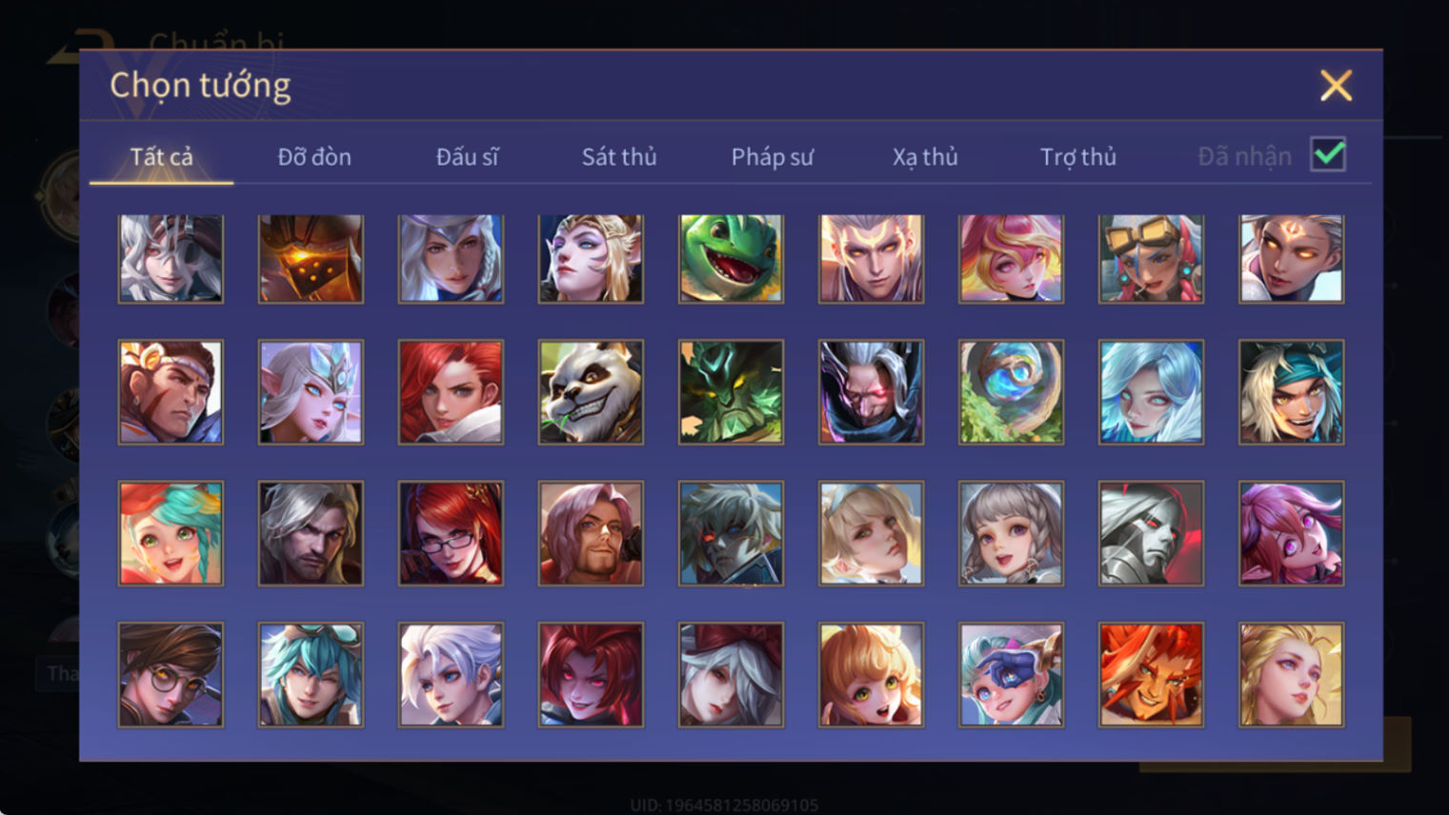The image size is (1449, 815).
Task: Pick the grey stone-faced hero with red eyes
Action: [1151, 533]
